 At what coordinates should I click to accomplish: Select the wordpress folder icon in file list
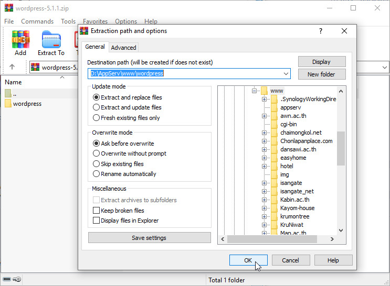point(8,104)
